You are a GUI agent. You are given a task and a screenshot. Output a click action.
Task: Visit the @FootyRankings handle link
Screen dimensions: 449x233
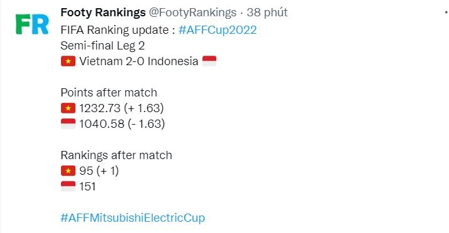[192, 13]
